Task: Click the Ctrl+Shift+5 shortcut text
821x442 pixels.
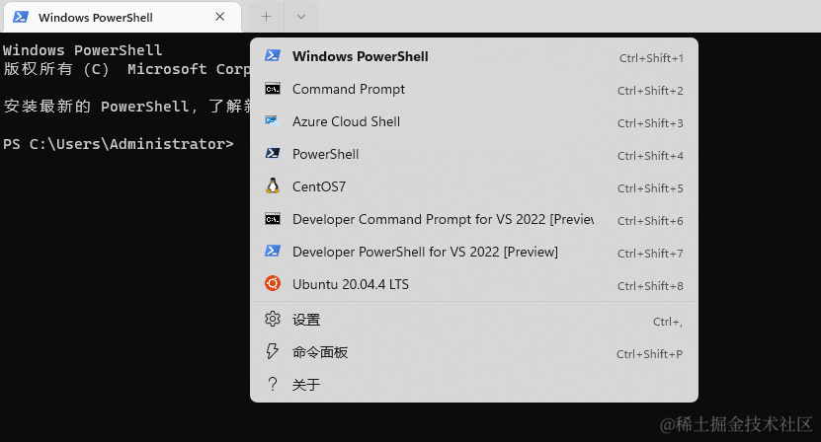Action: click(x=650, y=188)
